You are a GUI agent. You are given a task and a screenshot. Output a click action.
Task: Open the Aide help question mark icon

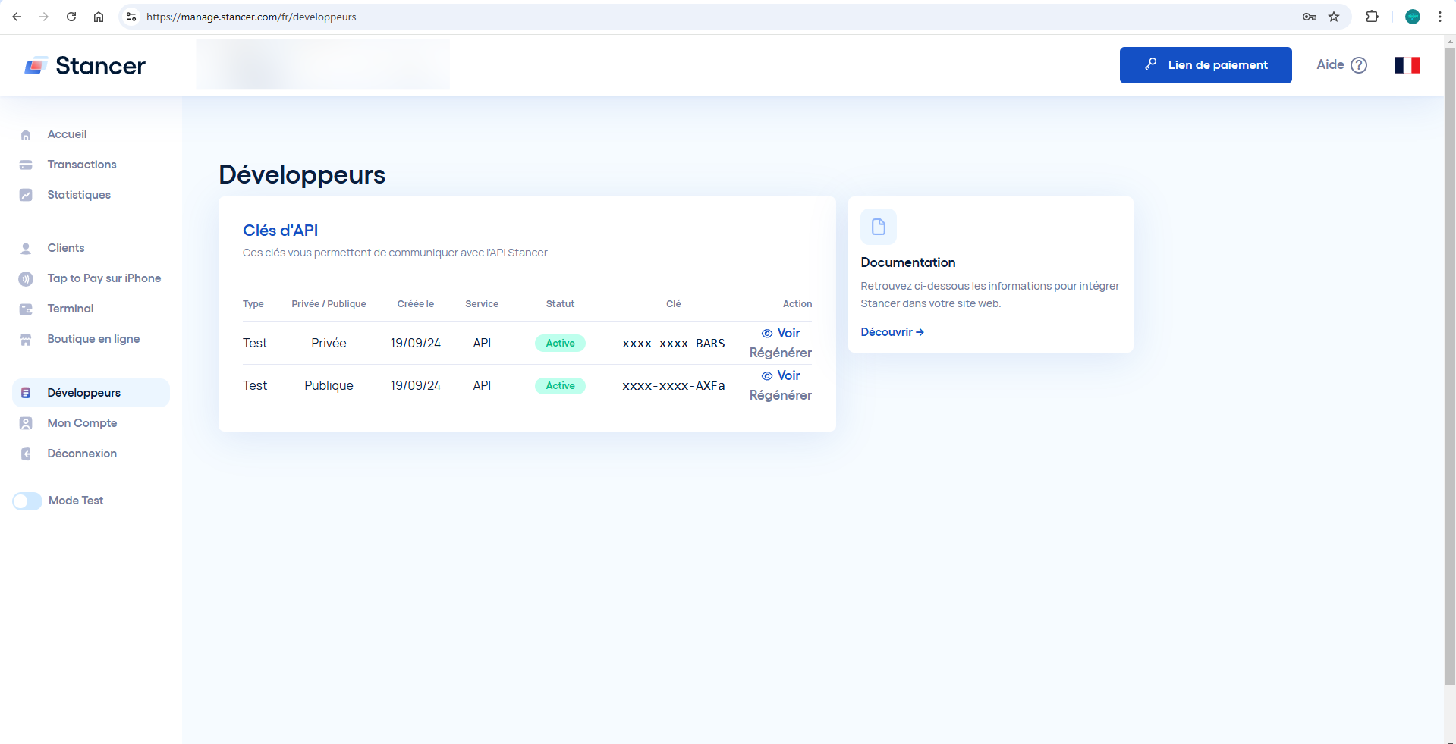pyautogui.click(x=1359, y=65)
